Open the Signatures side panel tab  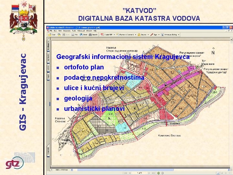click(48, 58)
